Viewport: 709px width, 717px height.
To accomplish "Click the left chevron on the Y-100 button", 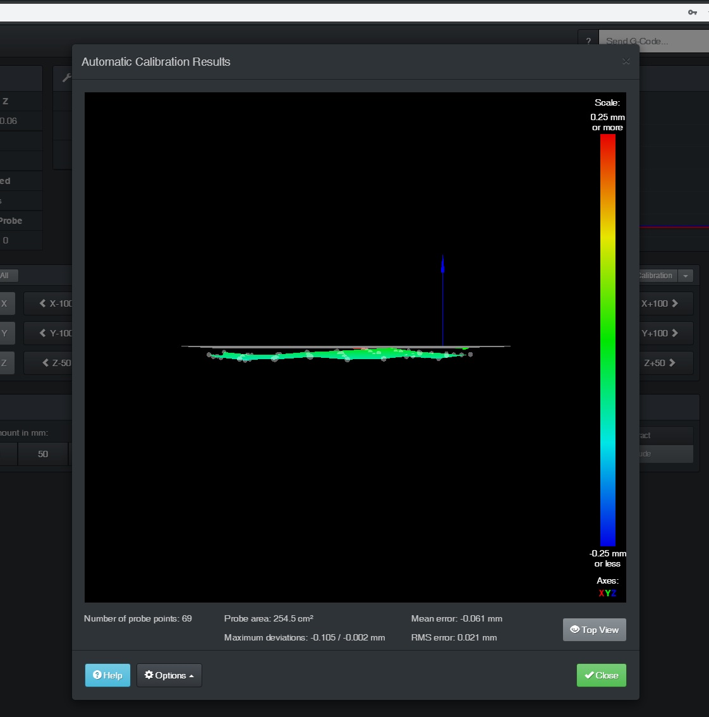I will click(x=42, y=333).
